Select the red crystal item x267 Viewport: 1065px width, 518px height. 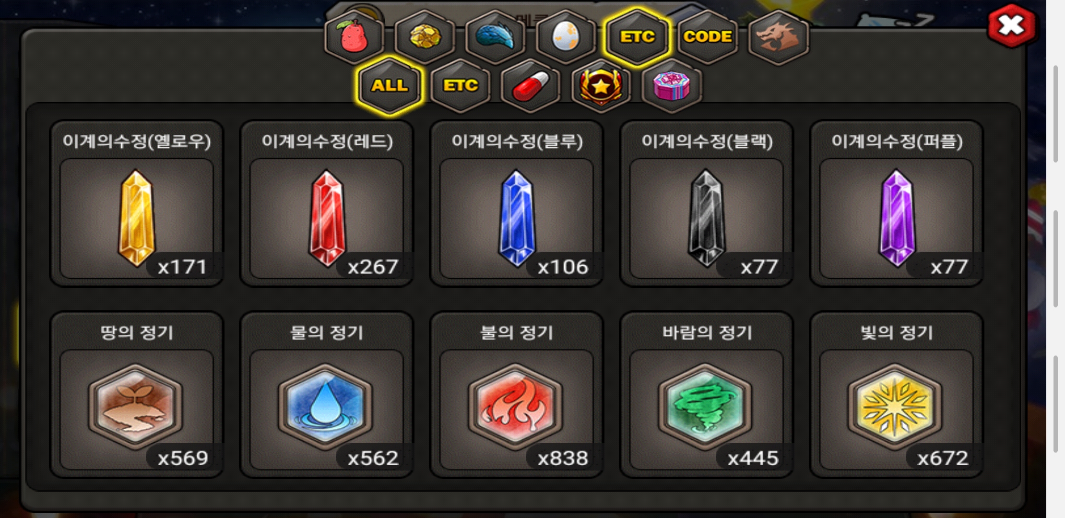point(327,203)
